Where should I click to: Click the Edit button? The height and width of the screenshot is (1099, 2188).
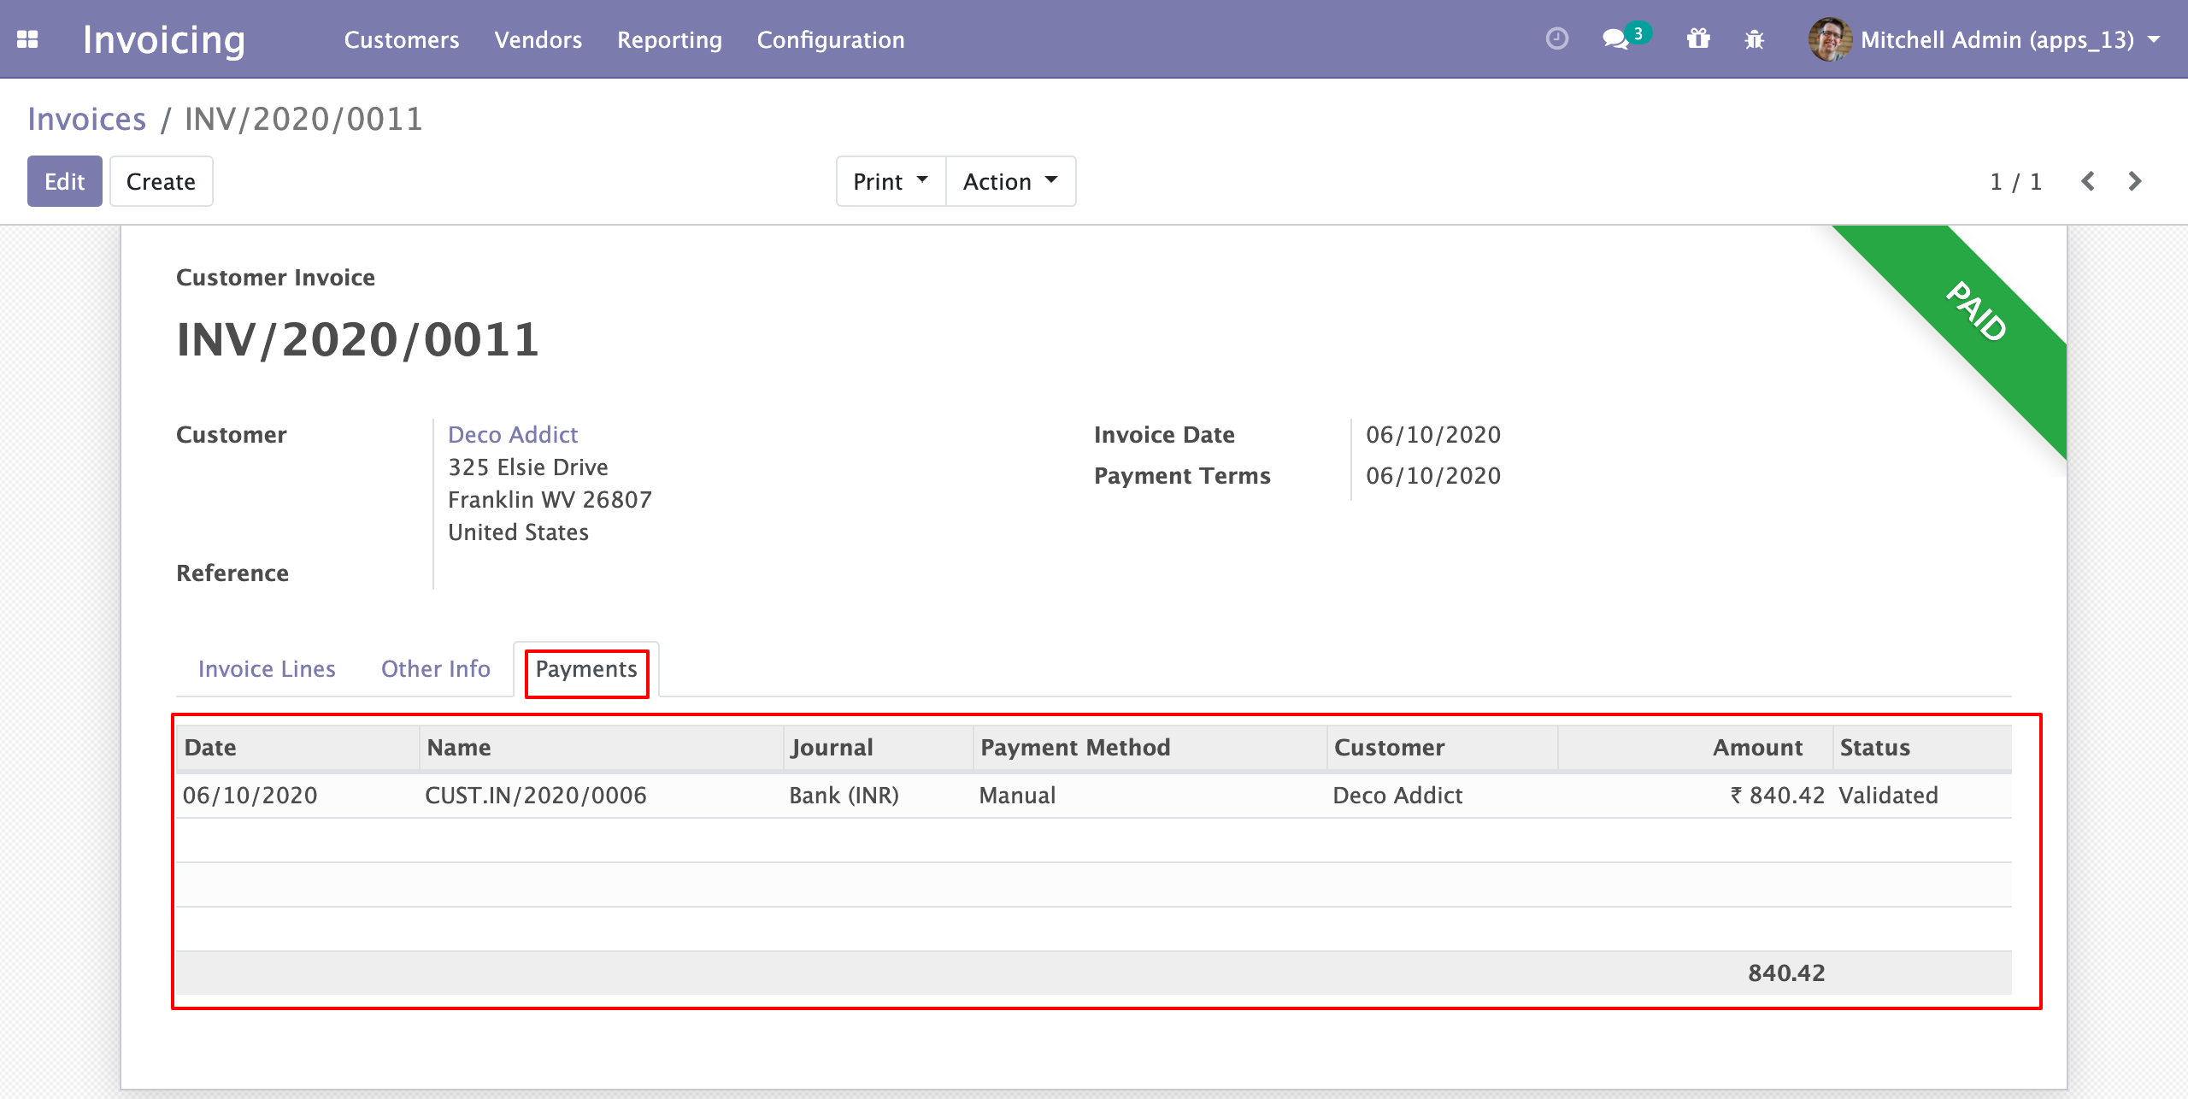(x=65, y=181)
